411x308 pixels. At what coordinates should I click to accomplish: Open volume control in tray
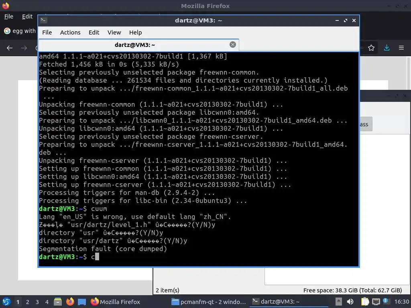(x=350, y=302)
